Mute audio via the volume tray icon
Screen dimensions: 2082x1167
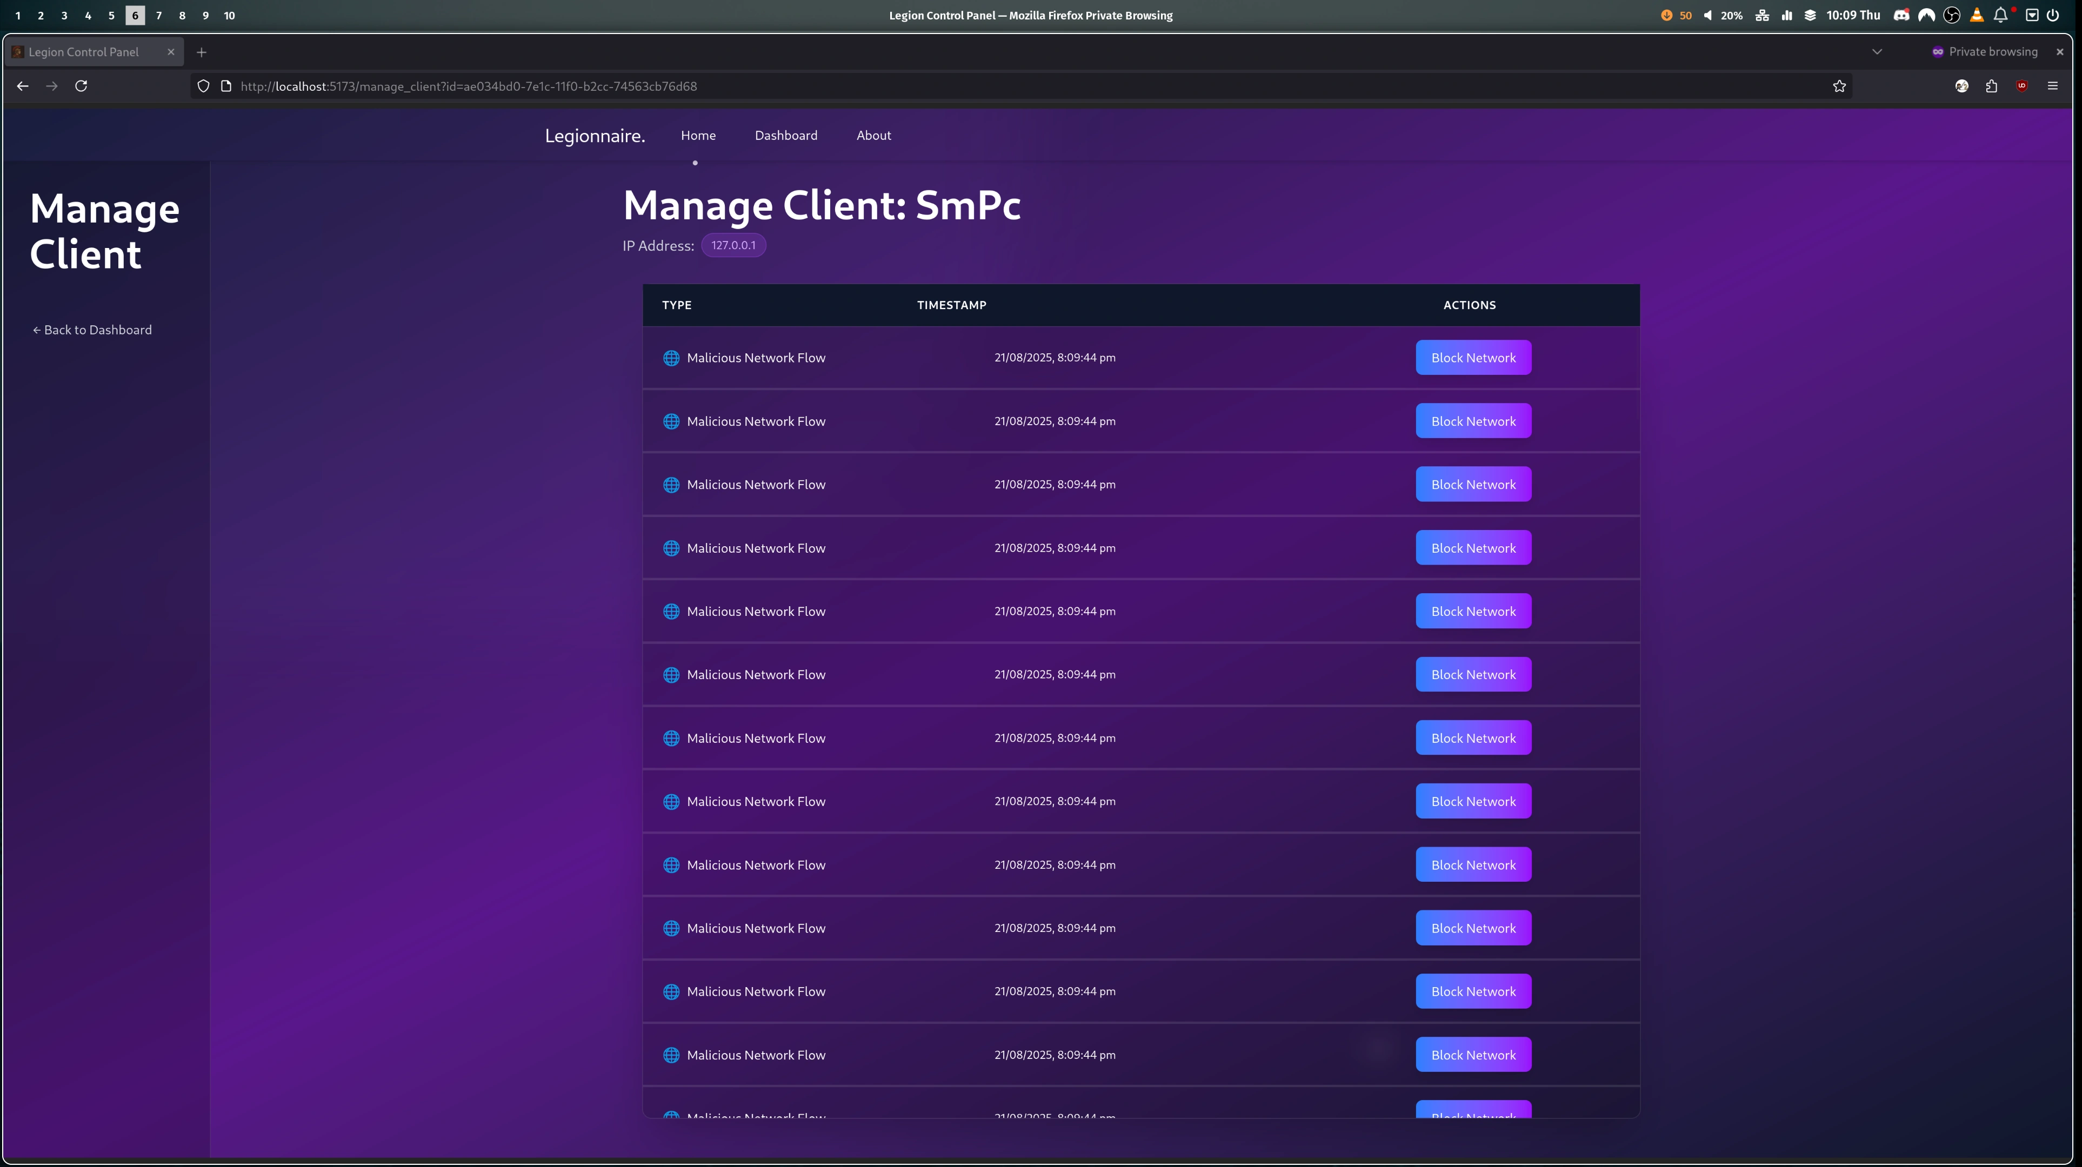(1708, 15)
